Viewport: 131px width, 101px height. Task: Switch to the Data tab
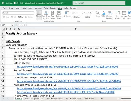click(46, 8)
